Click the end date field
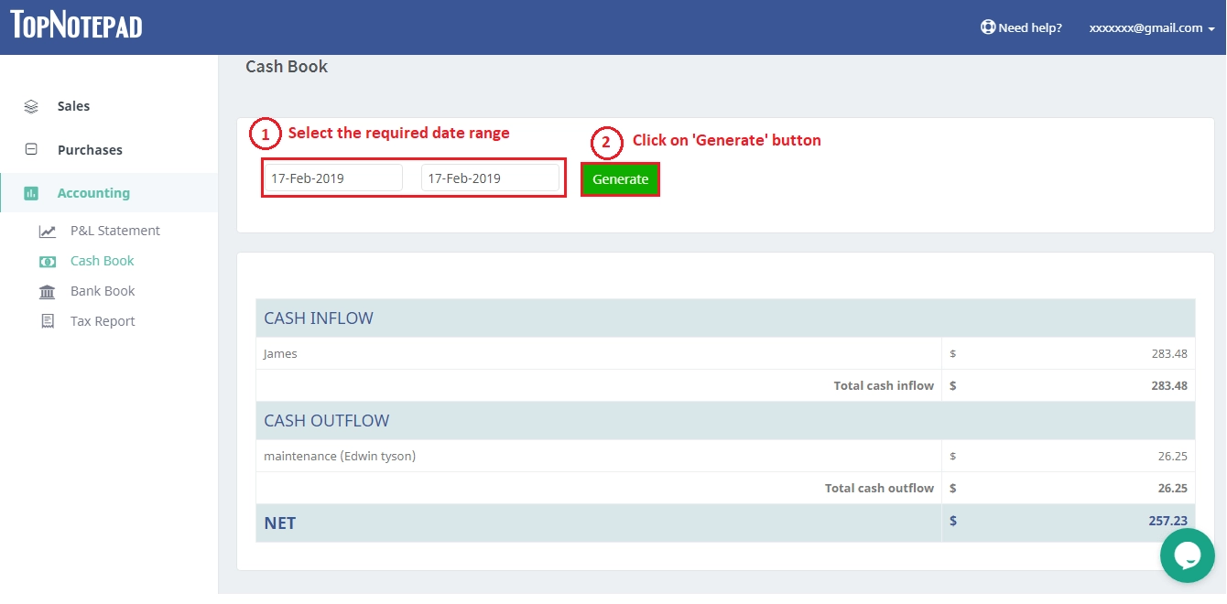 (x=490, y=178)
